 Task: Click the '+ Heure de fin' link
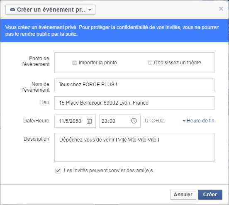click(198, 121)
